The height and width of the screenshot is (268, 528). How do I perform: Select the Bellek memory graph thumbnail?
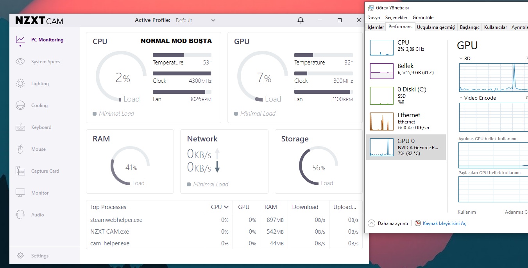(382, 71)
